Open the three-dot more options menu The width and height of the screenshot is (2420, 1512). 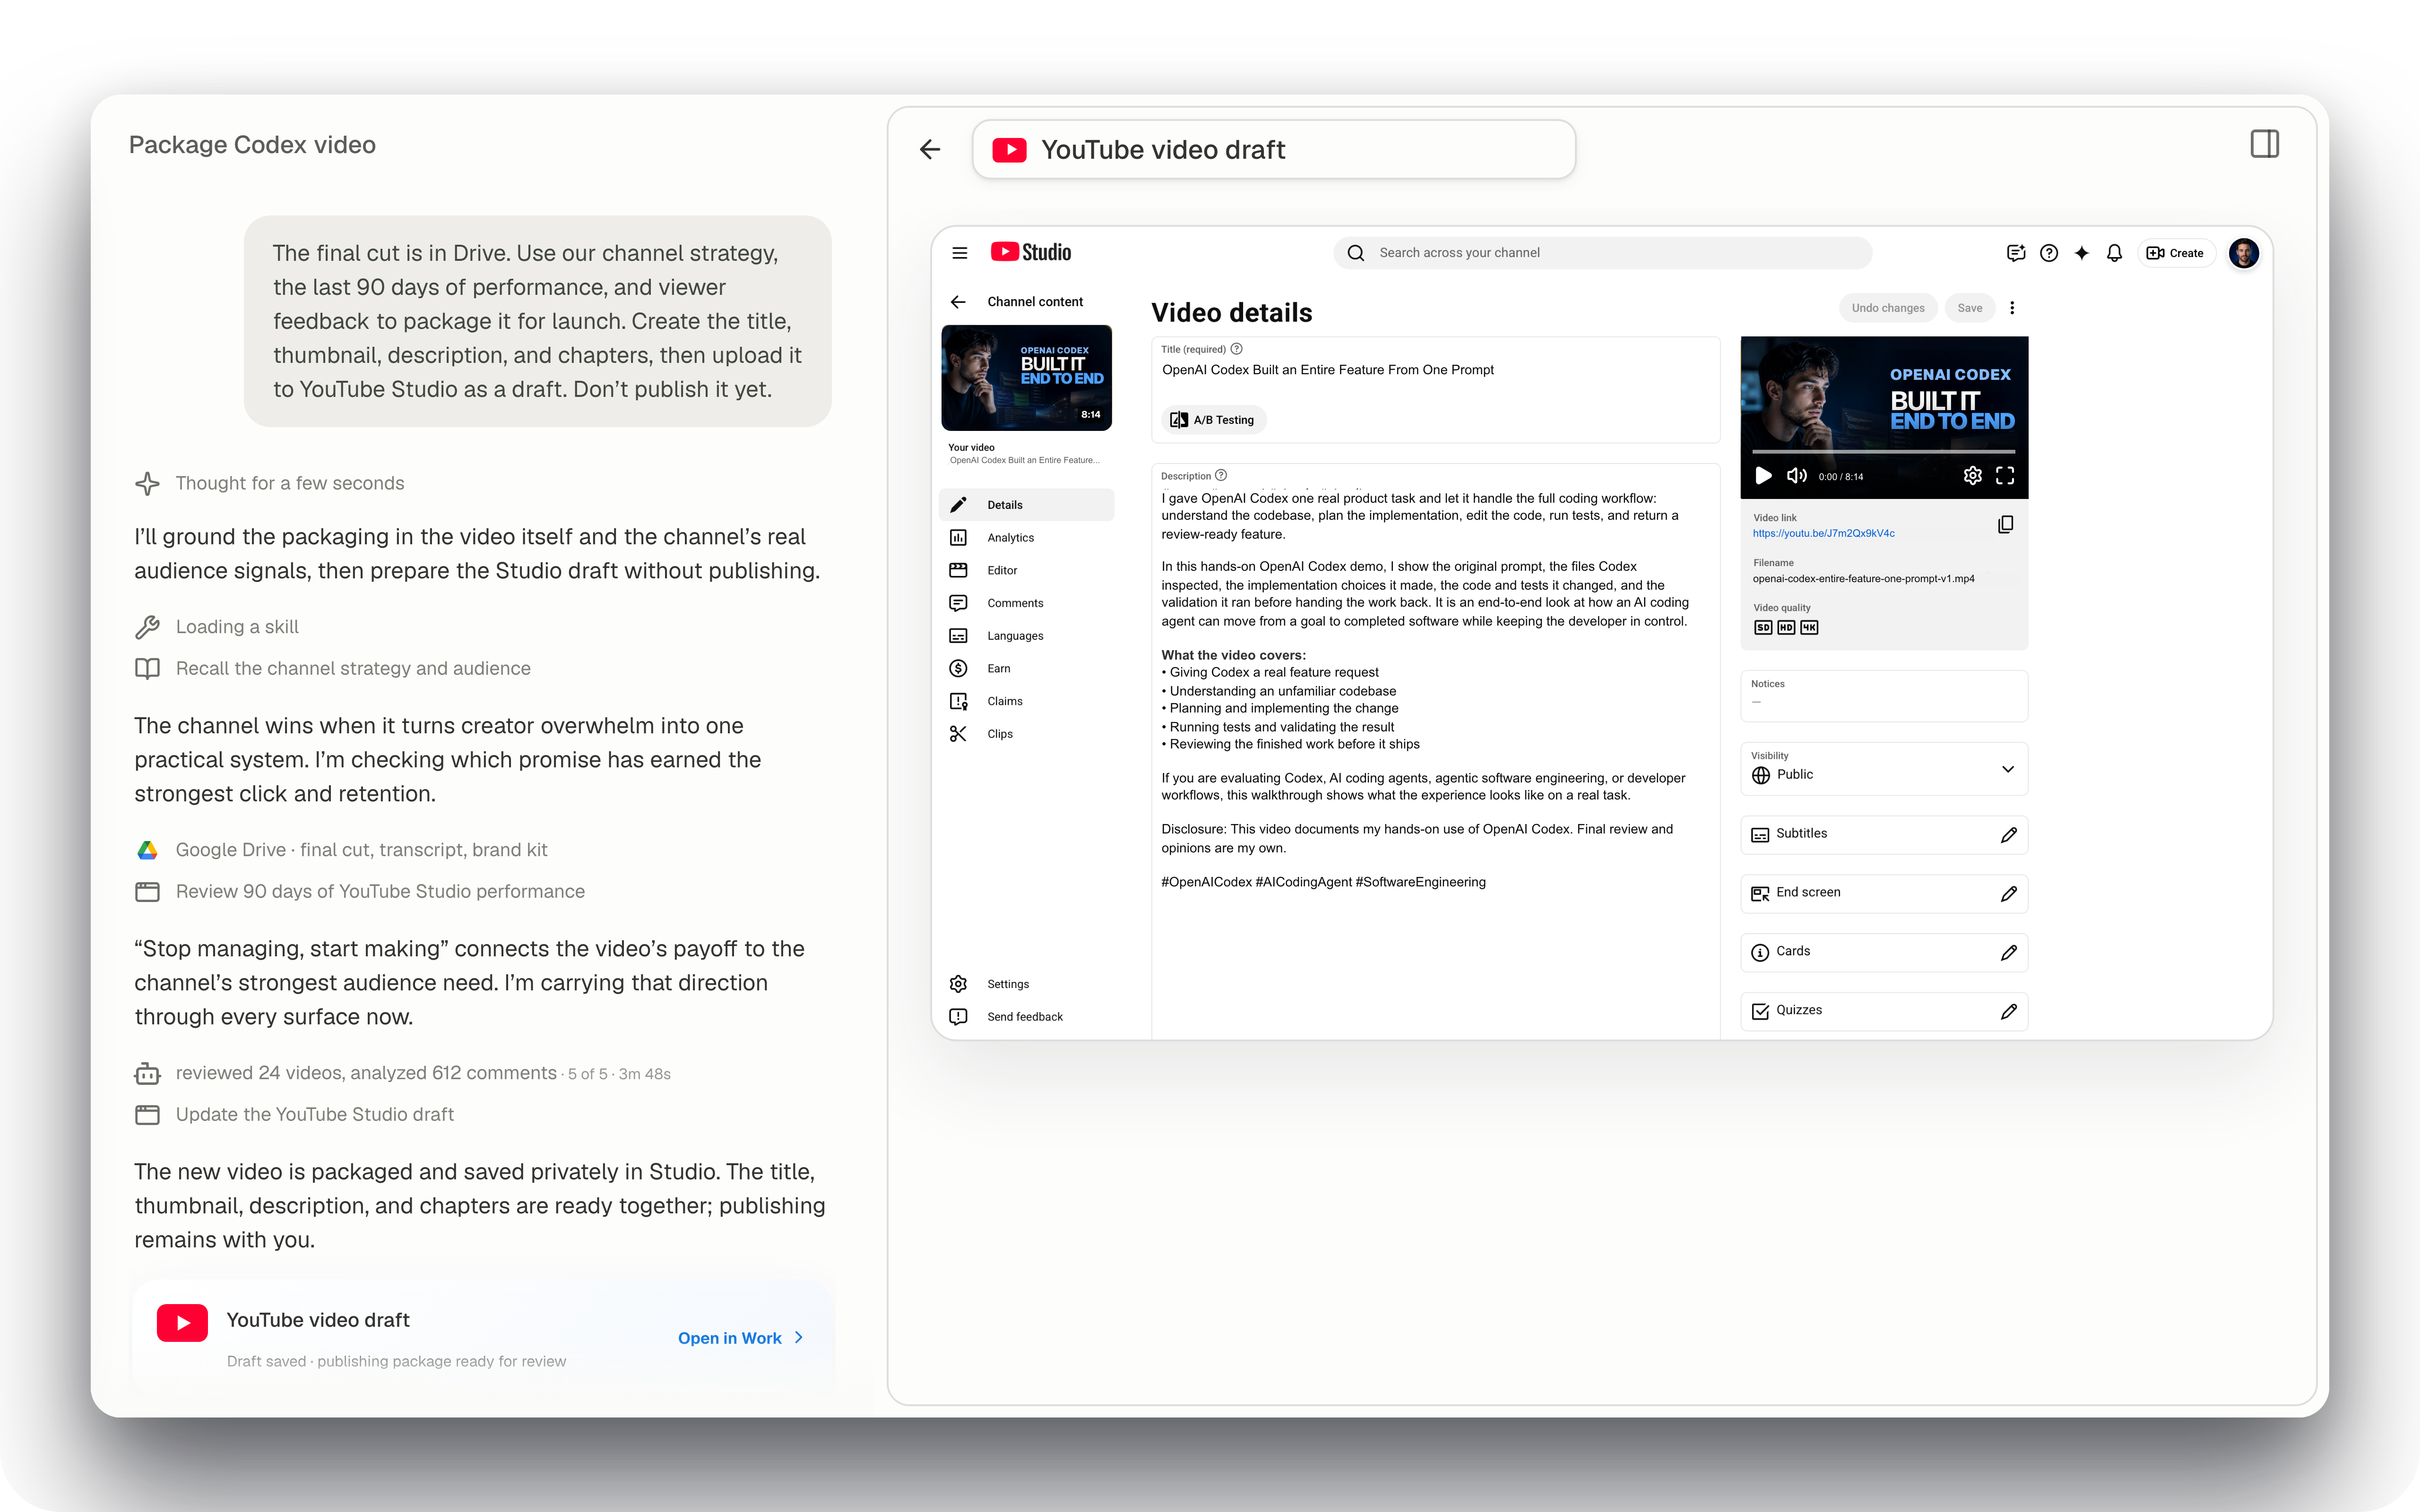[2012, 308]
